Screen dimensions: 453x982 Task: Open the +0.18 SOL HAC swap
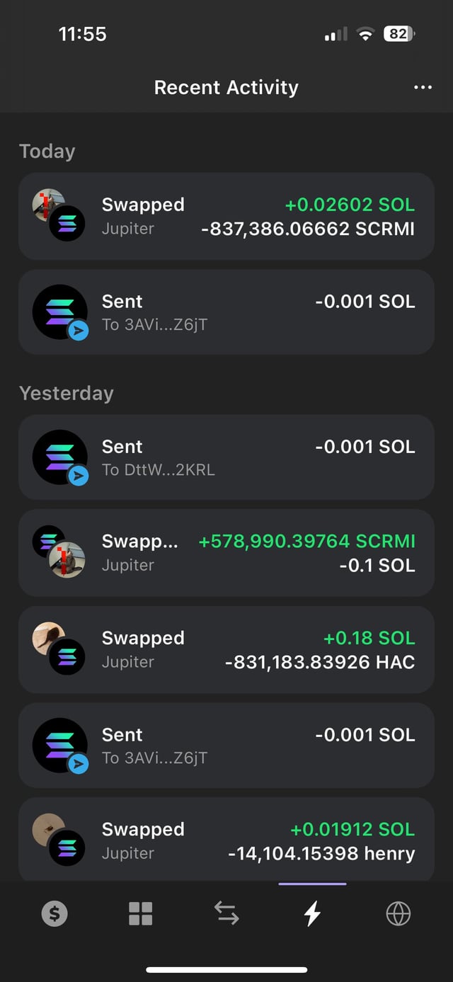226,649
